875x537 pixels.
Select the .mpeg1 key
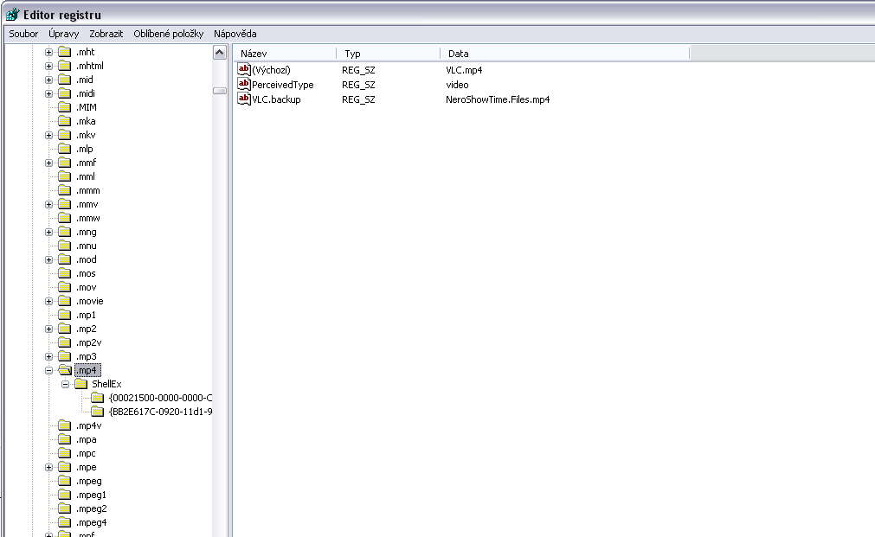tap(91, 495)
